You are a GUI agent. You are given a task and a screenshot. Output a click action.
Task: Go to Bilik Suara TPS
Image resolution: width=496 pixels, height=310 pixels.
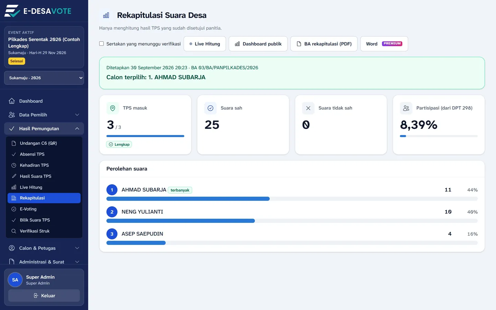(x=44, y=220)
